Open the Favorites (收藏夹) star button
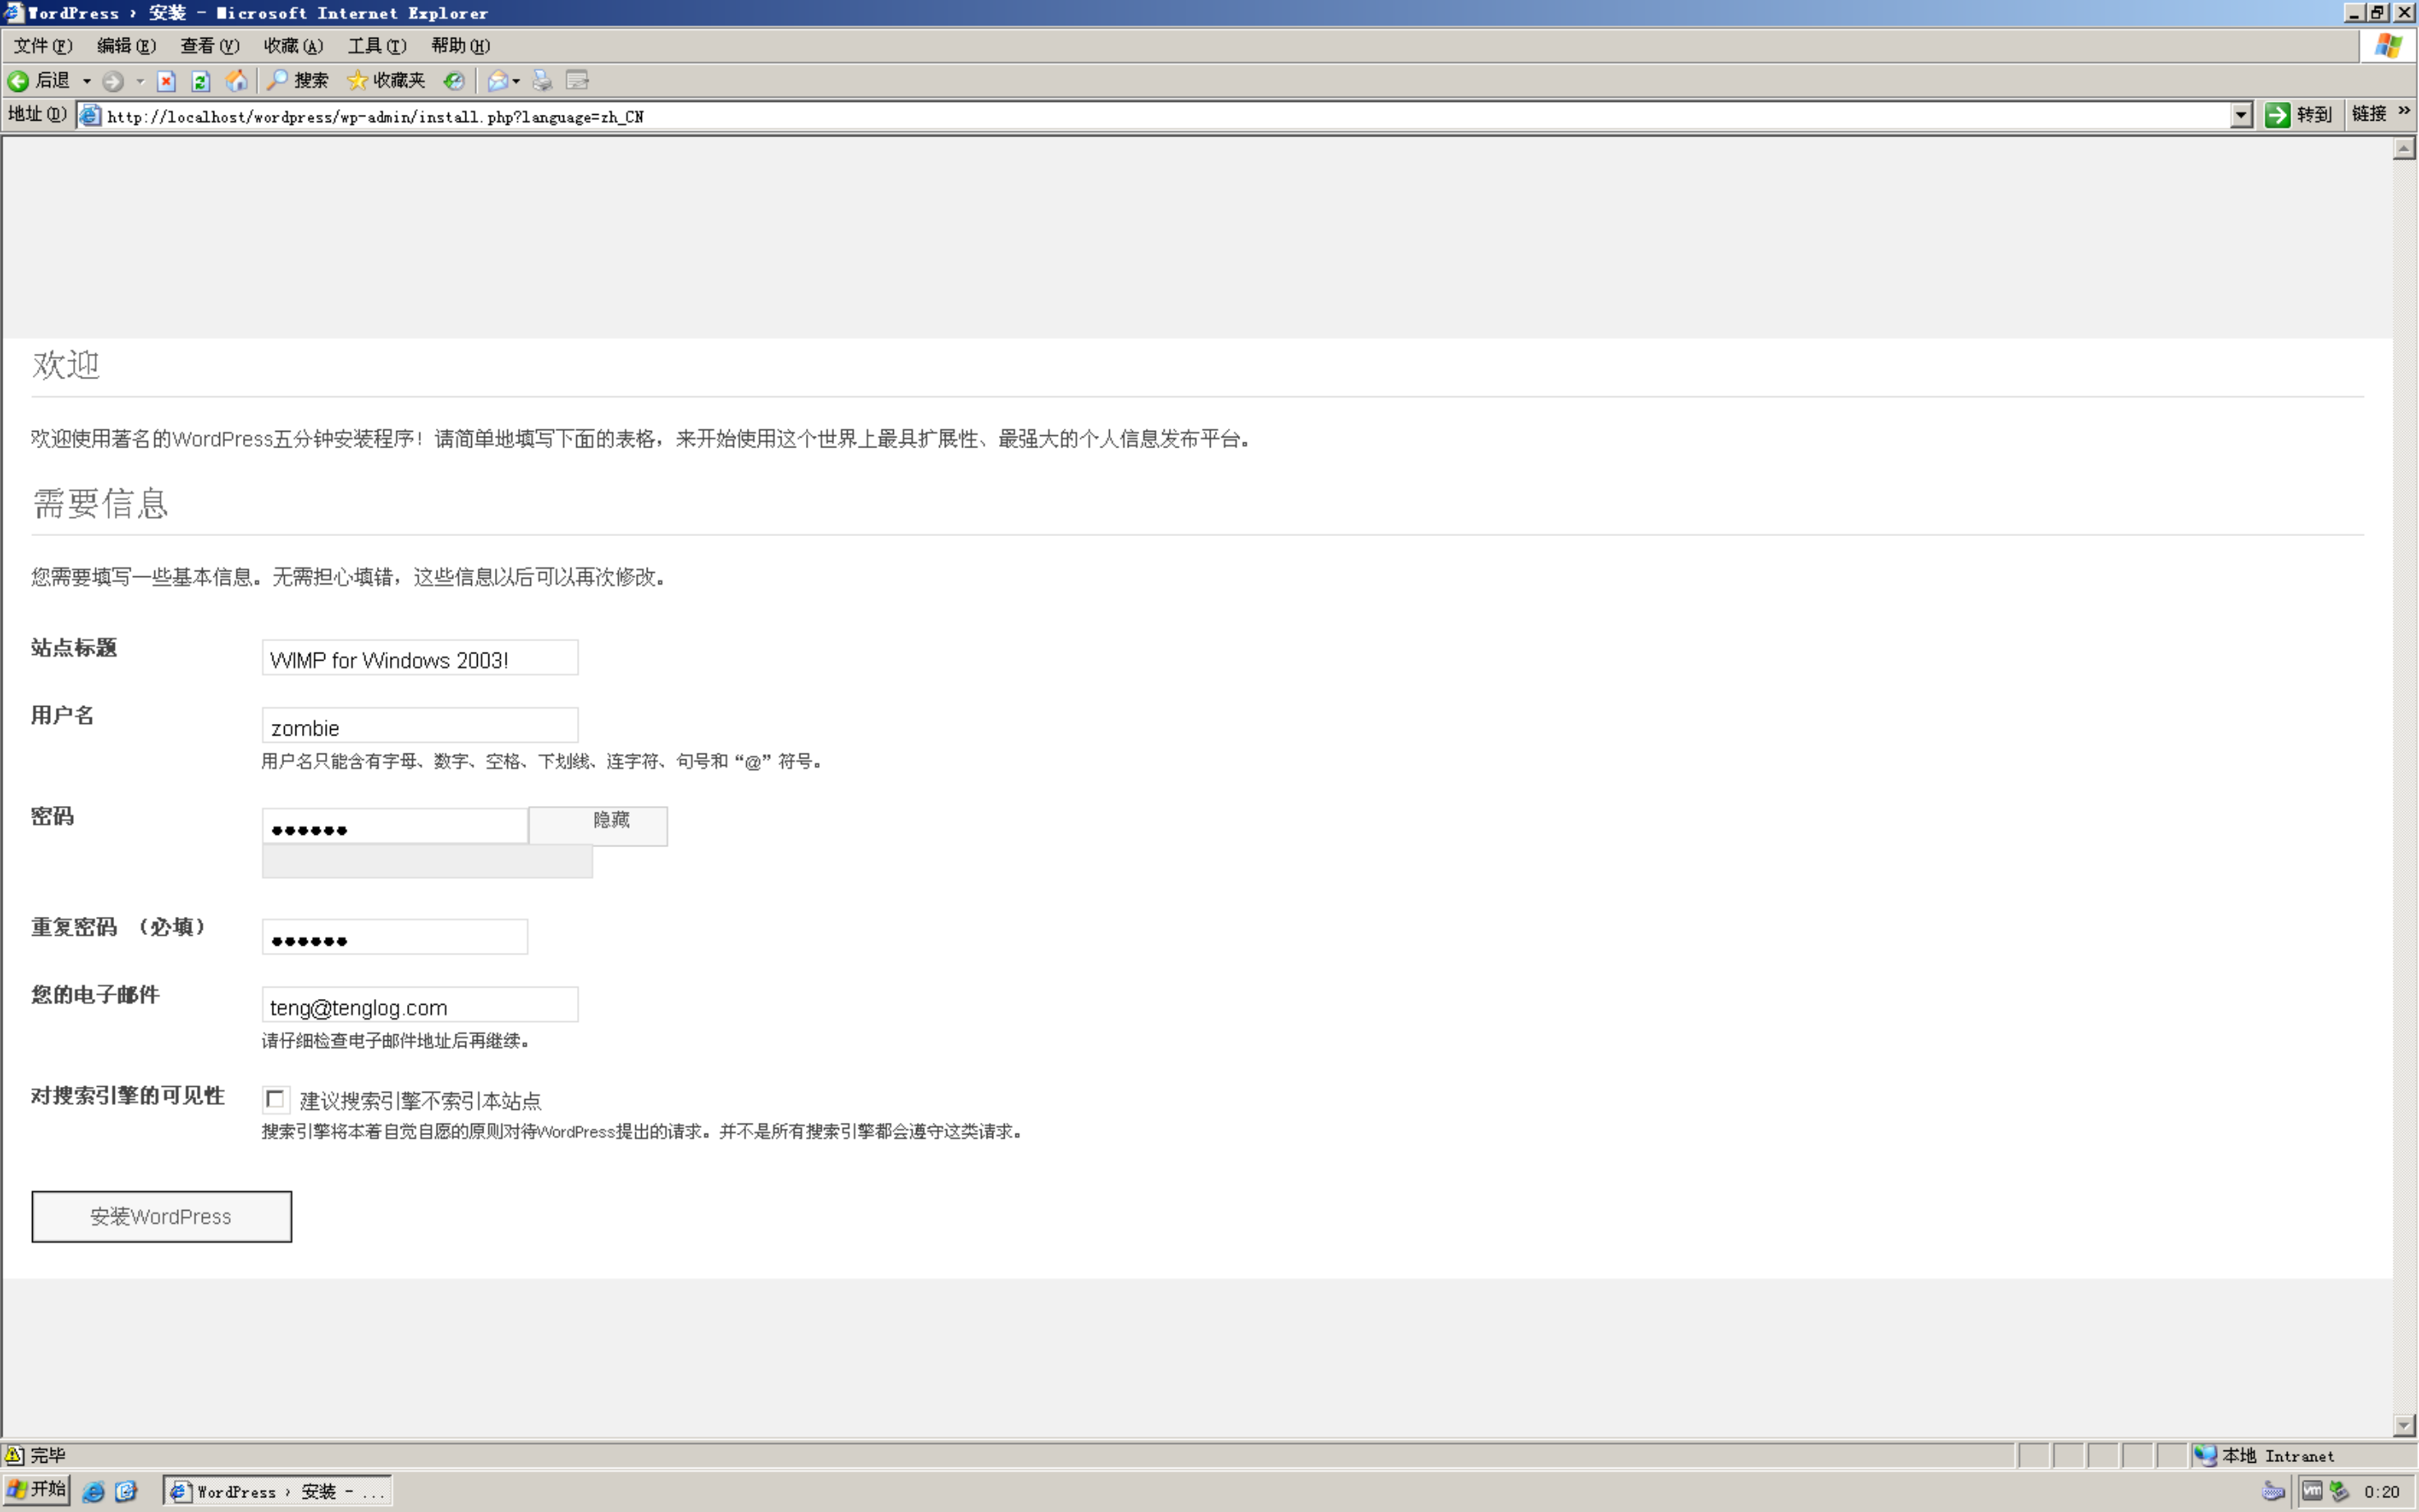Viewport: 2419px width, 1512px height. click(x=386, y=81)
